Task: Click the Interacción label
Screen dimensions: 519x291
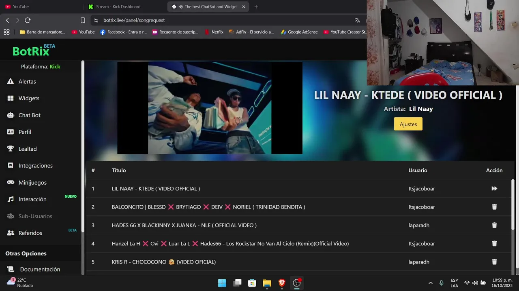Action: click(32, 199)
